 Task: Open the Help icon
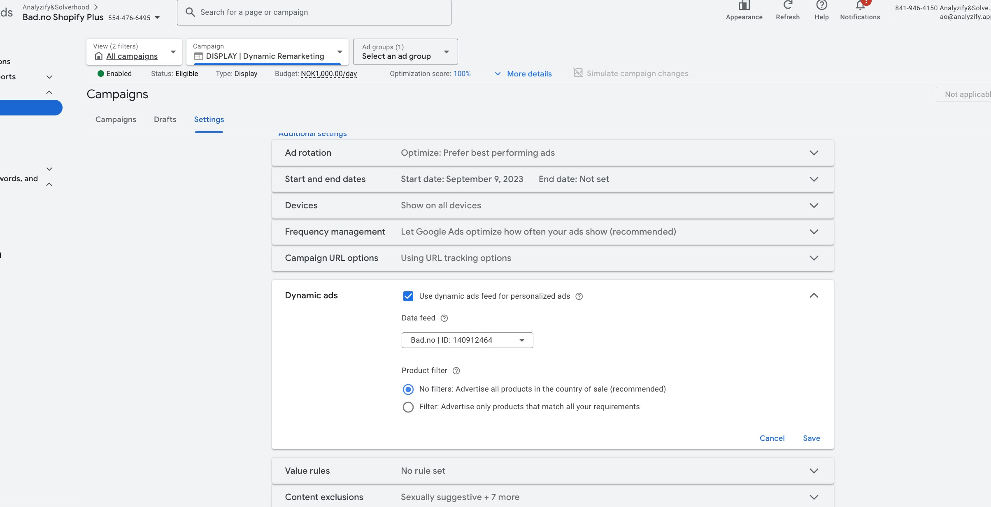[x=821, y=5]
